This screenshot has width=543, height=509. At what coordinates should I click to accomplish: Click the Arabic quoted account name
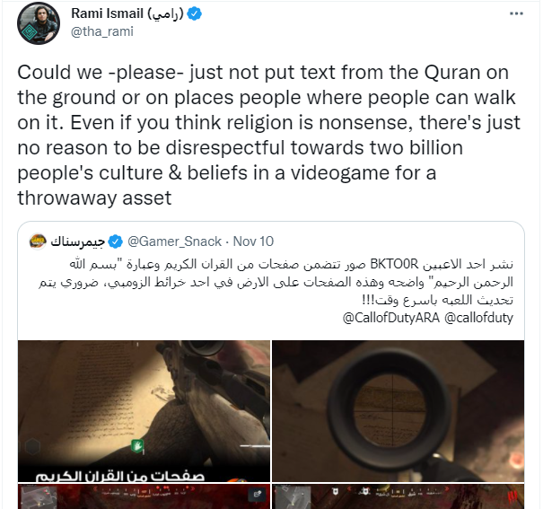[77, 241]
